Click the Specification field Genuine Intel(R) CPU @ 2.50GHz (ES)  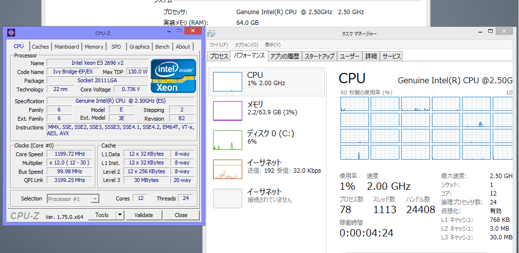pos(121,101)
